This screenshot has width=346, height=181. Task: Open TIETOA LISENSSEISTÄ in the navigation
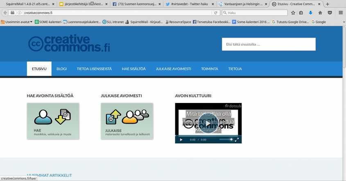[x=94, y=69]
